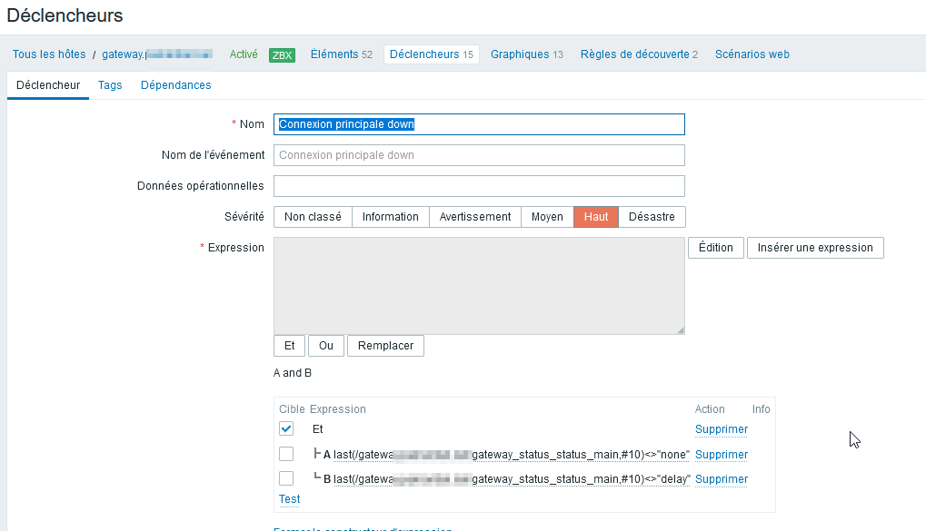Screen dimensions: 926x531
Task: Select 'Non classé' severity
Action: tap(313, 217)
